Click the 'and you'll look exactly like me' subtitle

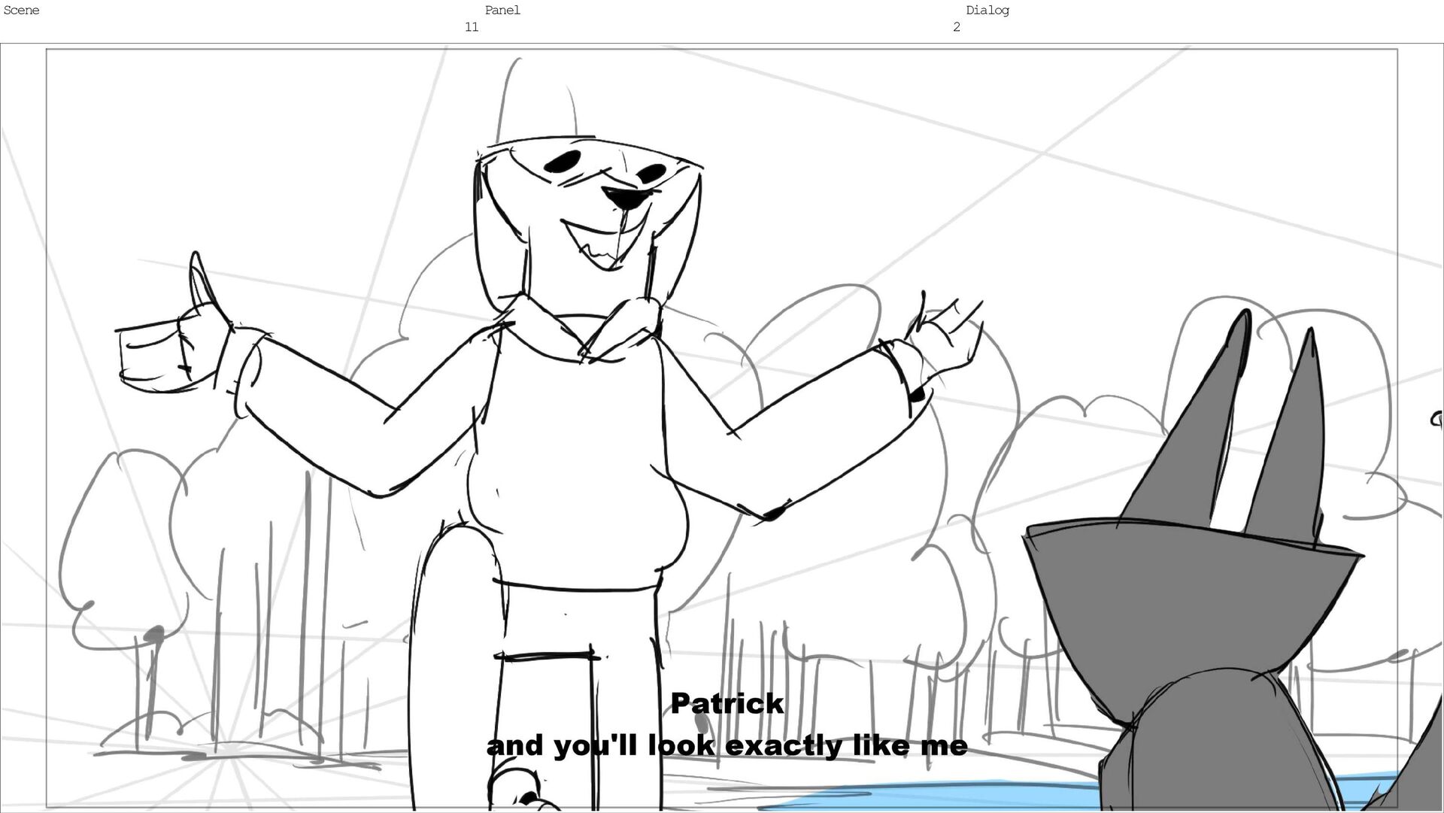click(727, 746)
